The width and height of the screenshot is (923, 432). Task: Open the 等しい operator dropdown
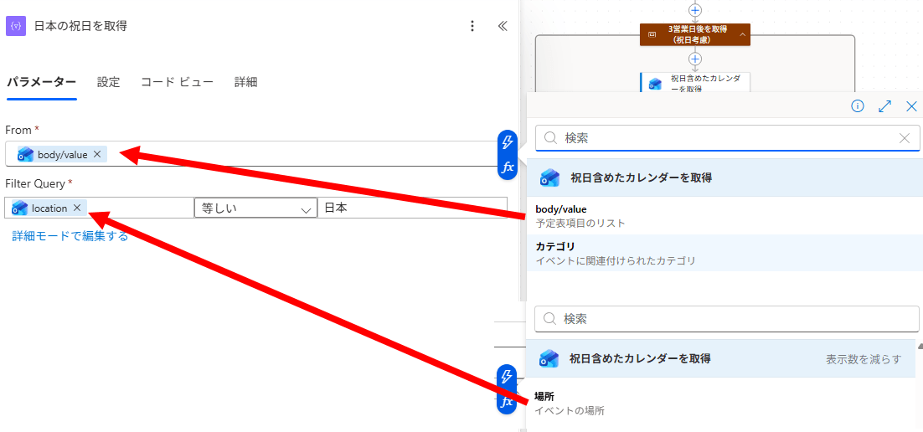pyautogui.click(x=255, y=208)
